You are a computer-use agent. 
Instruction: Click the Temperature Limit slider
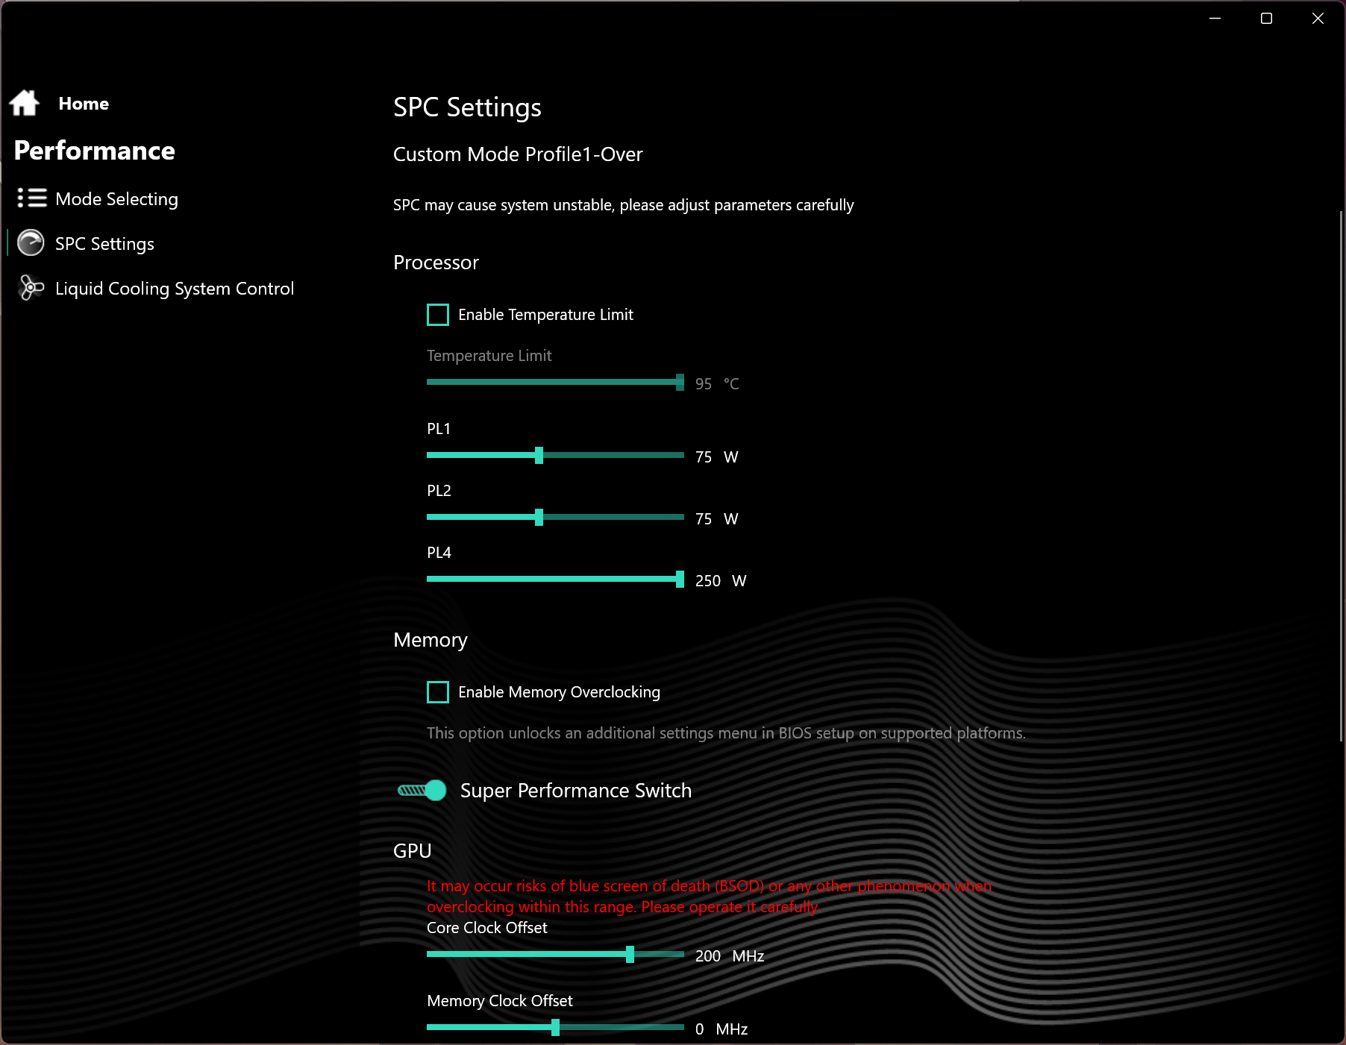tap(555, 382)
